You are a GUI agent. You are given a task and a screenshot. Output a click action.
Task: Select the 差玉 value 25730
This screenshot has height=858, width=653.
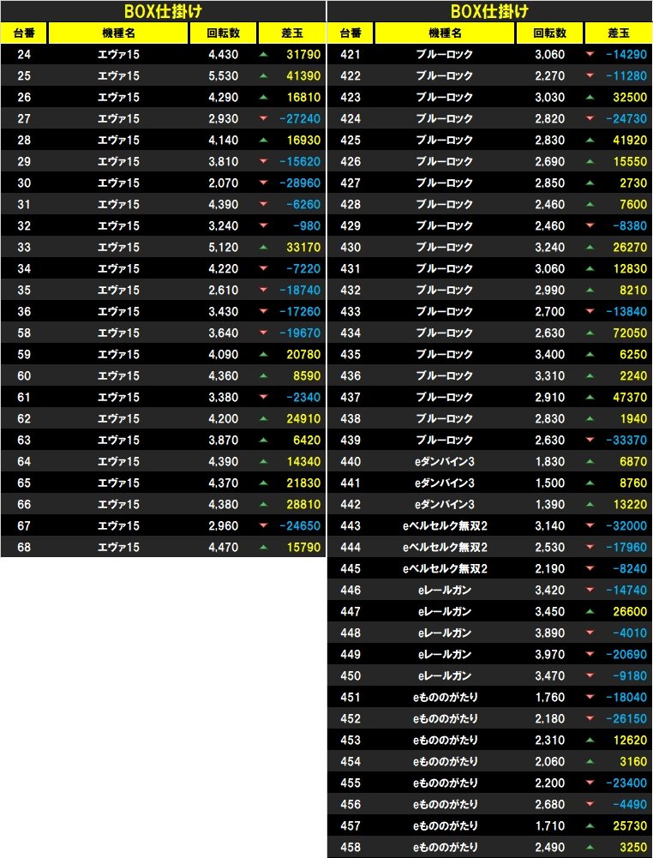click(630, 826)
